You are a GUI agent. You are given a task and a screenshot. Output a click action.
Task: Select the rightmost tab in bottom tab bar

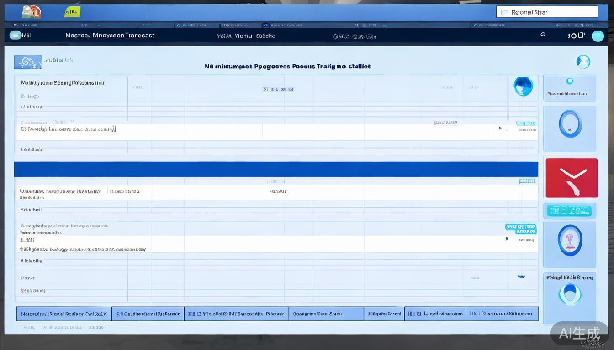point(502,314)
